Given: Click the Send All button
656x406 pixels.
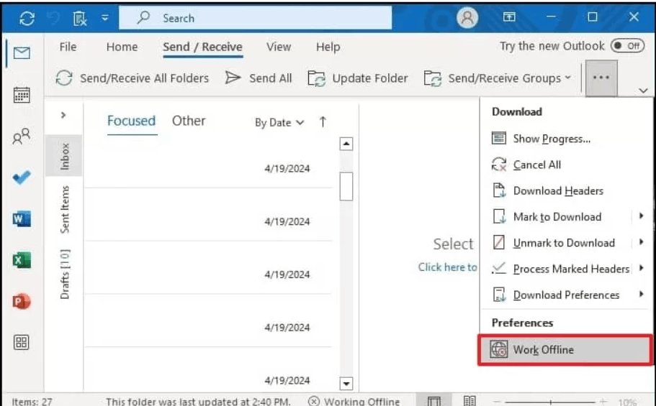Looking at the screenshot, I should [259, 78].
